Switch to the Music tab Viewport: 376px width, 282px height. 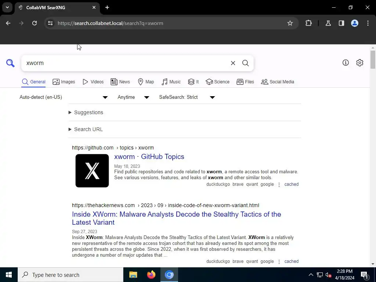pos(171,82)
